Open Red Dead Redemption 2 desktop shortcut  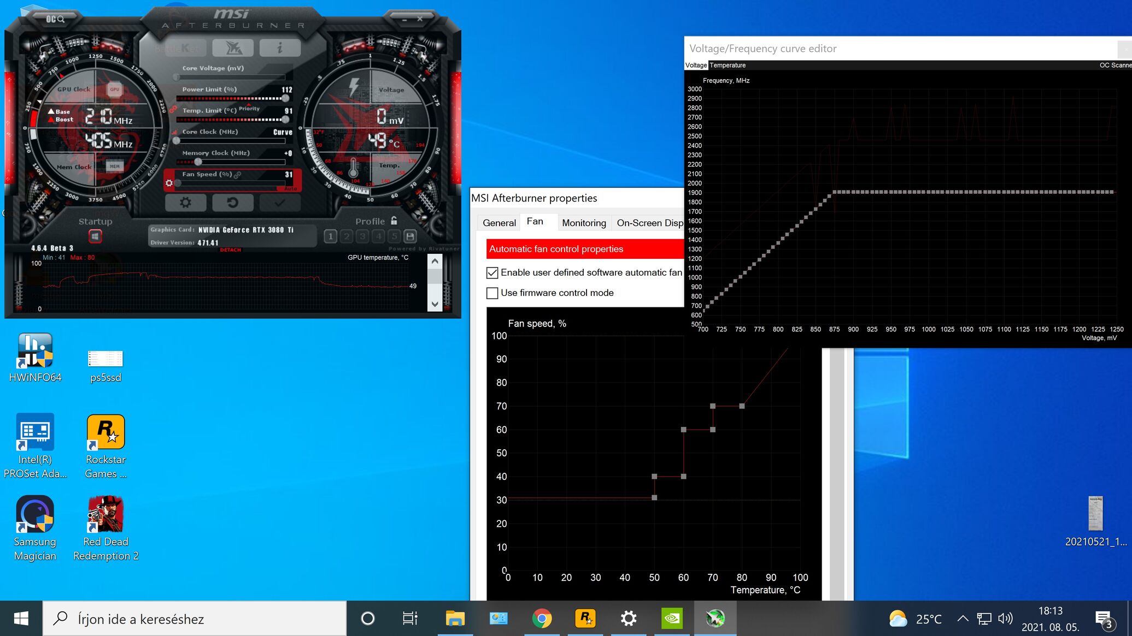pos(105,528)
